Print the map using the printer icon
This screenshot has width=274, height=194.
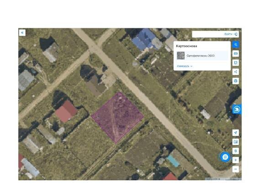pyautogui.click(x=236, y=81)
